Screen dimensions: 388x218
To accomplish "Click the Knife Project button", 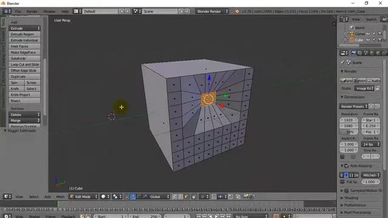I will 24,95.
